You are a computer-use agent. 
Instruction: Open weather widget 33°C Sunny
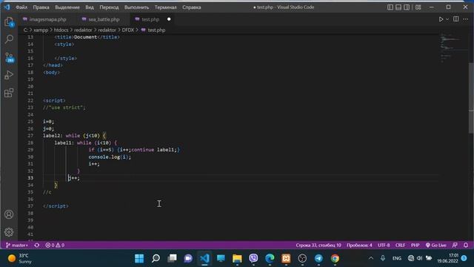[x=21, y=258]
